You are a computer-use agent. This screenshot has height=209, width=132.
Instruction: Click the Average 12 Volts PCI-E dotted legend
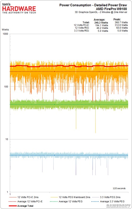click(26, 201)
